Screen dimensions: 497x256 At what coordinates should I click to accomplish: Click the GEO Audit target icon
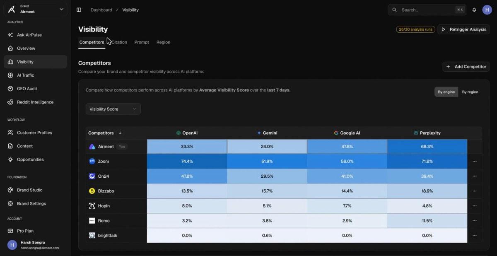[10, 89]
